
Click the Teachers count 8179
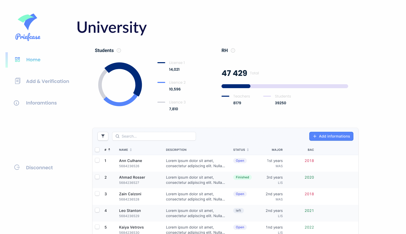[237, 103]
